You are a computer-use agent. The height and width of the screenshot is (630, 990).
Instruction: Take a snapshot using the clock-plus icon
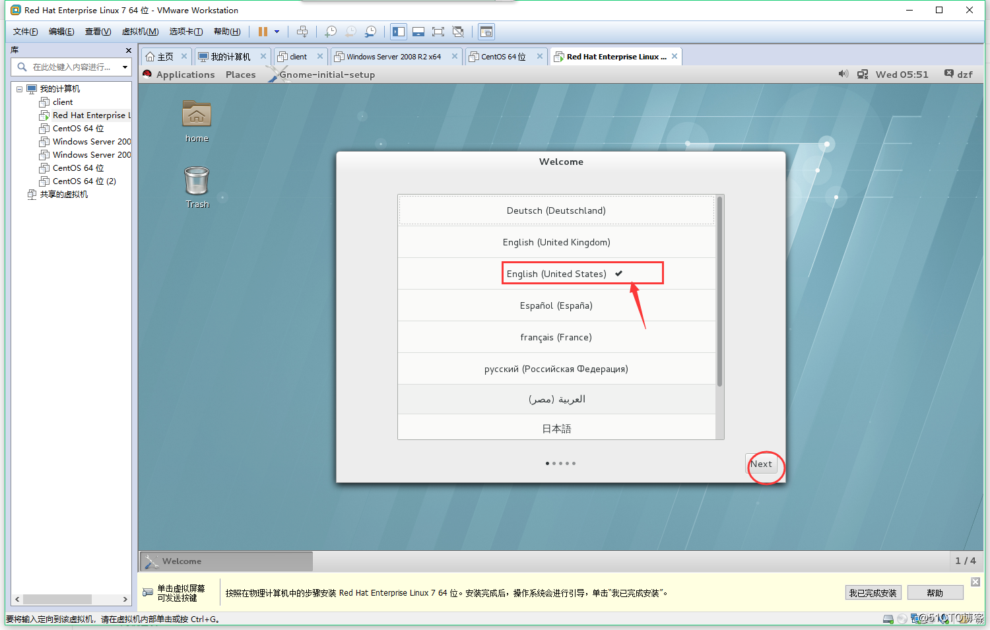[x=331, y=32]
